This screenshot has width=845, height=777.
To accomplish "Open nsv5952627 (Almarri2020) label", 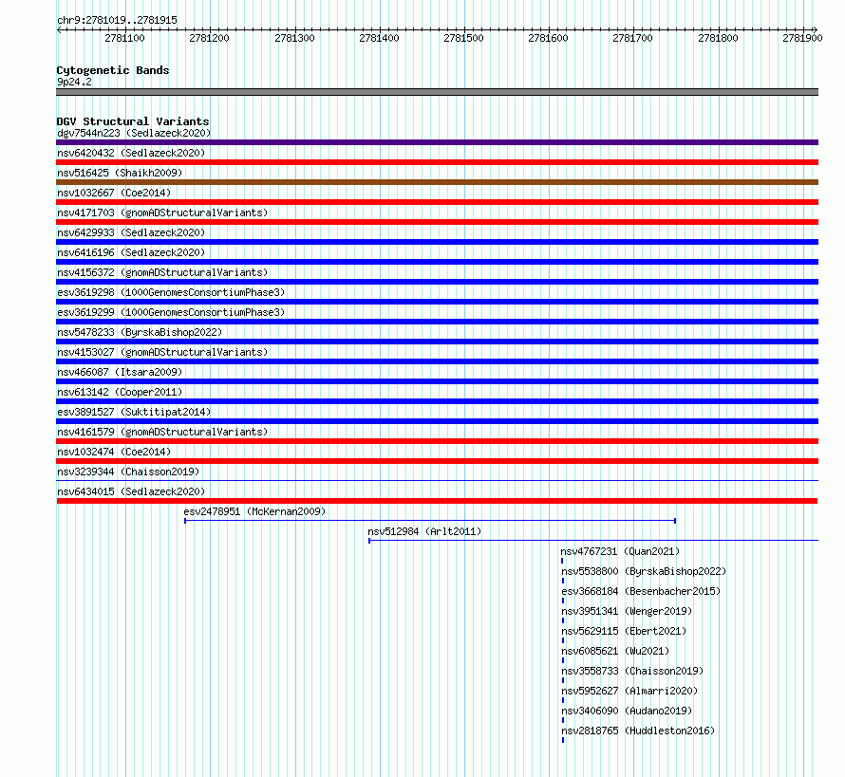I will click(630, 691).
